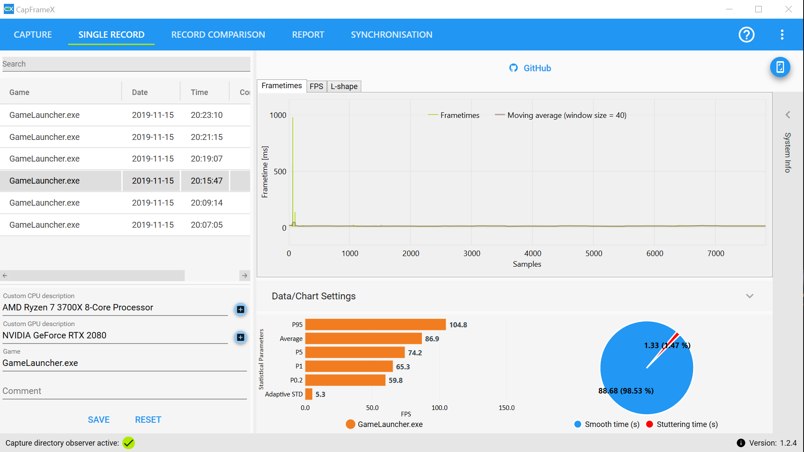Expand the System Info side panel
The width and height of the screenshot is (804, 452).
[x=787, y=114]
